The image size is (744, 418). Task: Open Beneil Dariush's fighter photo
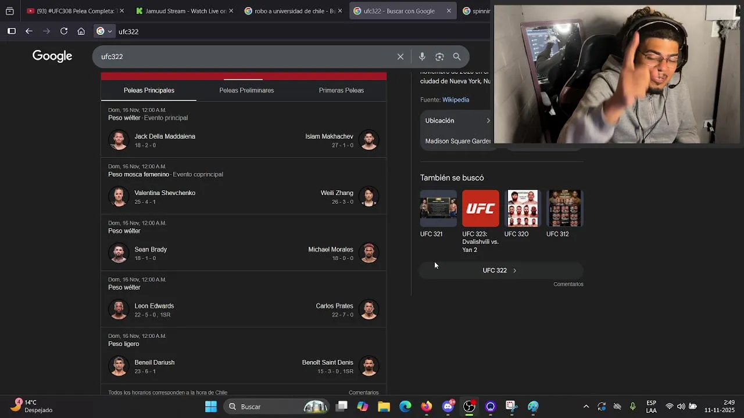[119, 366]
